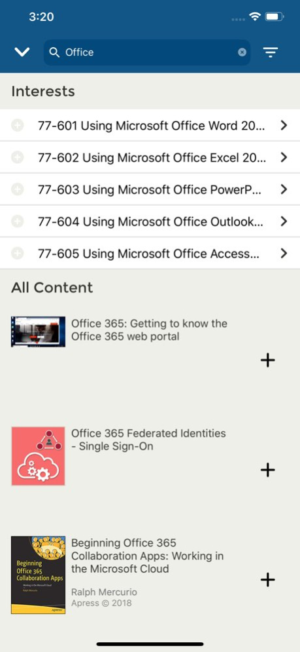
Task: Collapse search with the down chevron
Action: click(x=22, y=52)
